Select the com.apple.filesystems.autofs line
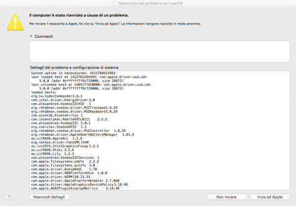This screenshot has width=296, height=206. [63, 165]
